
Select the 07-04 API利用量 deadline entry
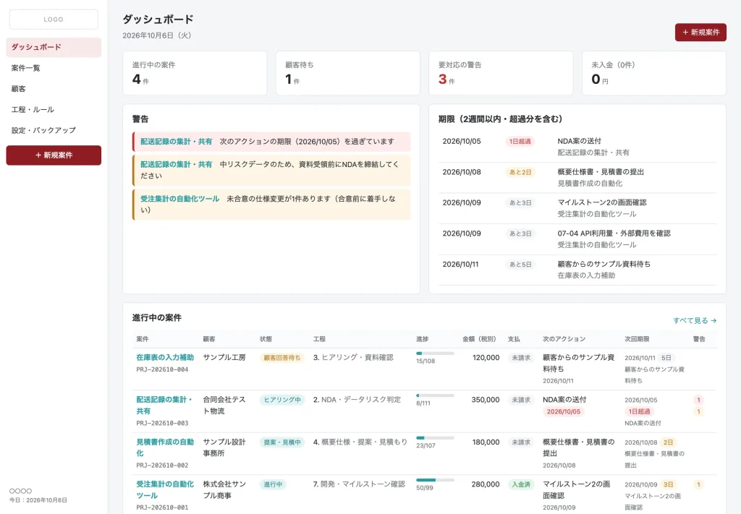[x=577, y=239]
